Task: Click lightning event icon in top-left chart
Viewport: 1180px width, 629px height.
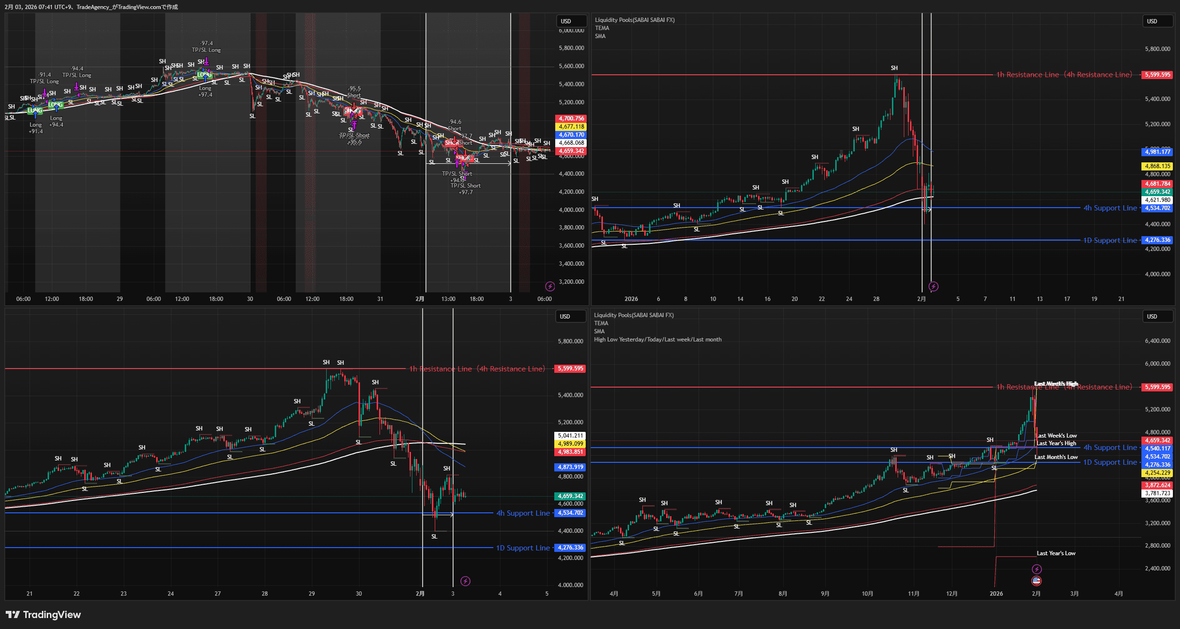Action: (x=550, y=286)
